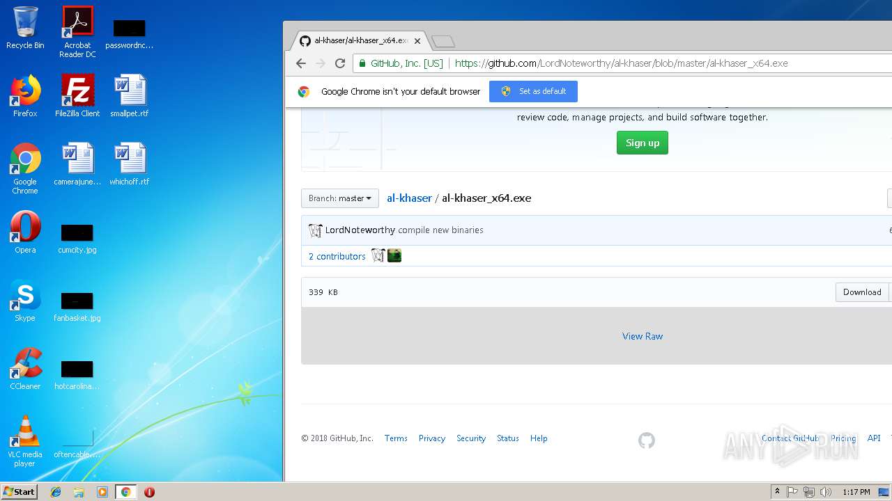Launch VLC media player shortcut

click(x=25, y=441)
